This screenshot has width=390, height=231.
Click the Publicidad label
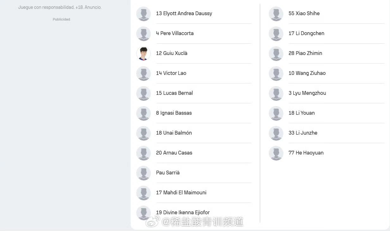pos(61,19)
